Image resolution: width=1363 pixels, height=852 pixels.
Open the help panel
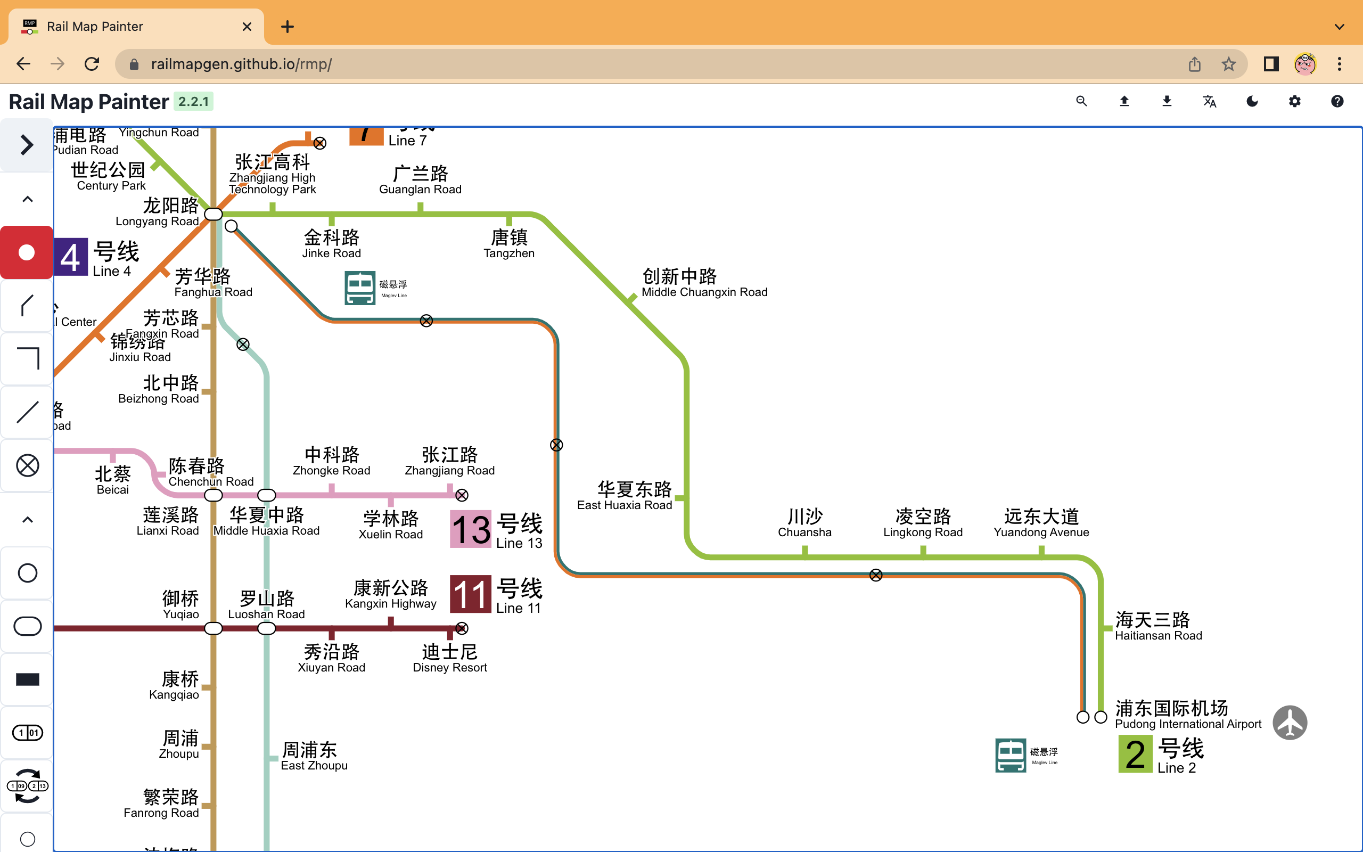pyautogui.click(x=1337, y=101)
